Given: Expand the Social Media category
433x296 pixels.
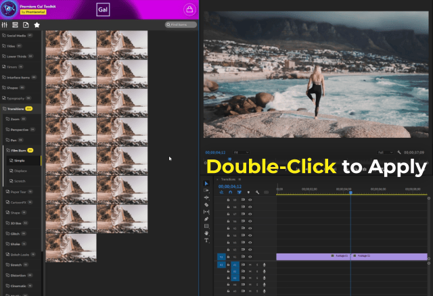Looking at the screenshot, I should [20, 36].
